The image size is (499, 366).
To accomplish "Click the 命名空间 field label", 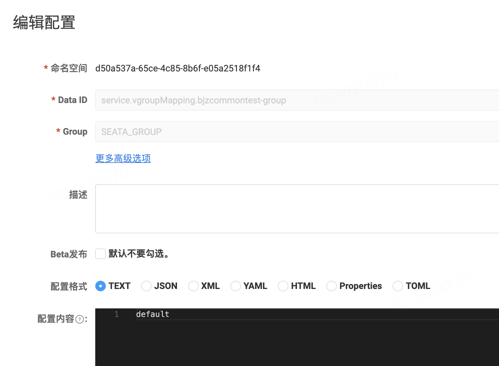I will [x=69, y=68].
